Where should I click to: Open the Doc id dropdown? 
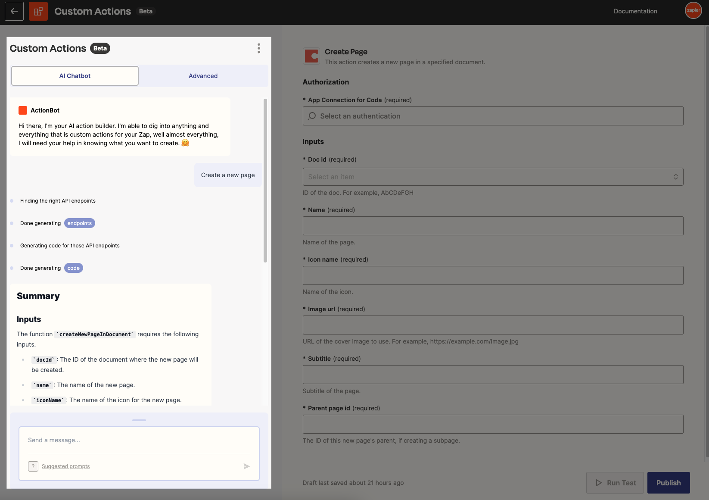[493, 177]
